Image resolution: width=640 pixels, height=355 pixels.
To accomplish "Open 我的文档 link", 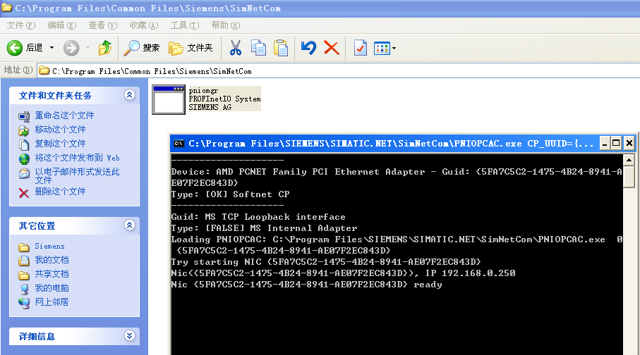I will tap(52, 260).
